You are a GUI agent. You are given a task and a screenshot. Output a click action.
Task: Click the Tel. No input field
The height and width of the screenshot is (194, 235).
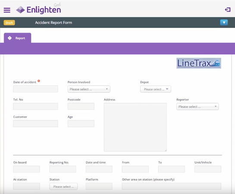point(35,106)
